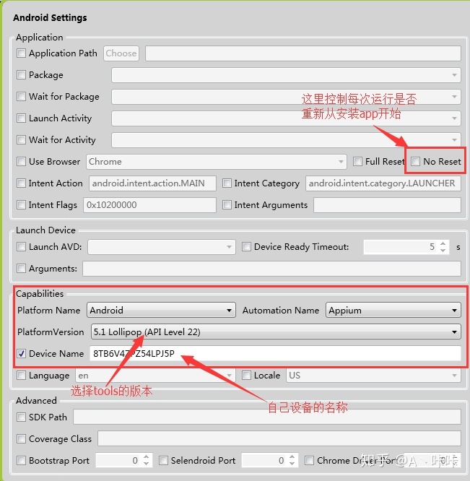Enable the Application Path checkbox
This screenshot has width=470, height=481.
(x=21, y=53)
